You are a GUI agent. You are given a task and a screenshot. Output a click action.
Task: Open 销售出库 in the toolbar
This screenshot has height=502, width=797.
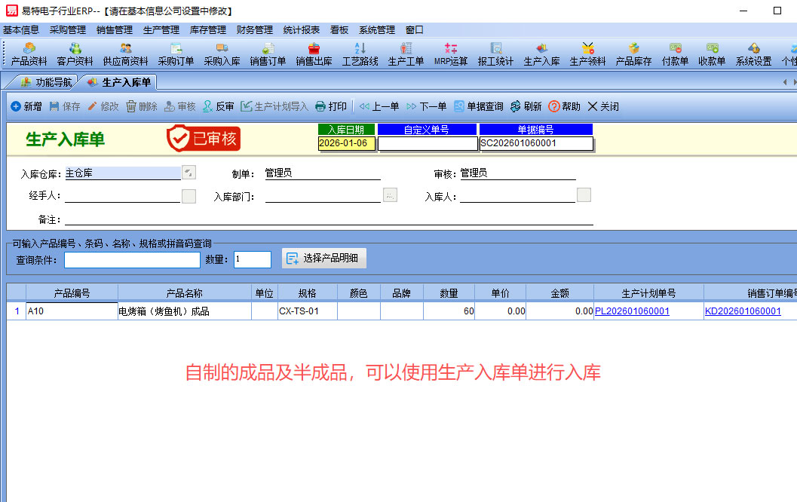[x=314, y=54]
